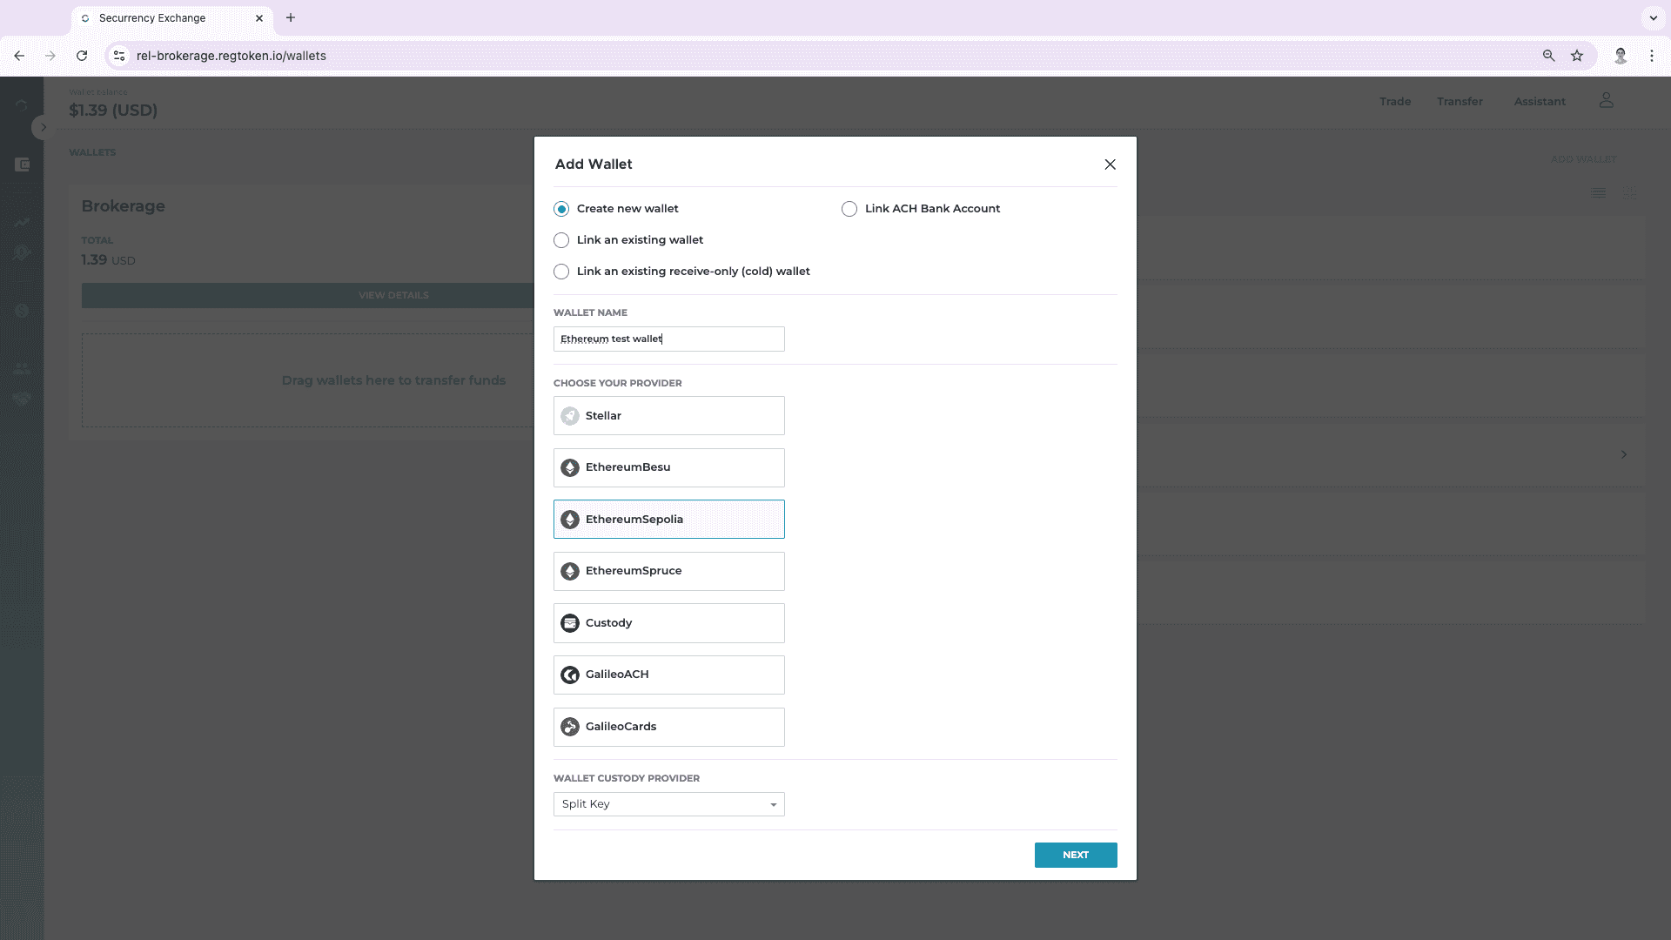1671x940 pixels.
Task: Switch to the Securrency Exchange tab
Action: tap(172, 17)
